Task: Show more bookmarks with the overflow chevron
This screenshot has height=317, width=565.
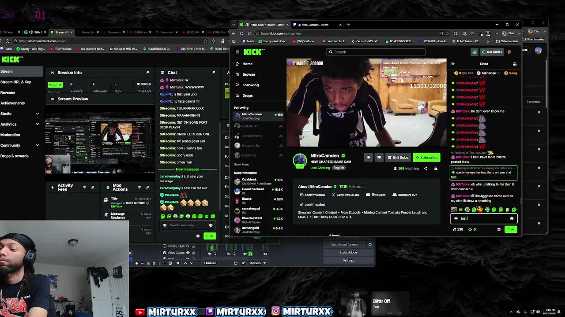Action: click(488, 41)
